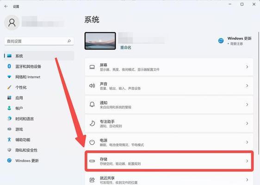The width and height of the screenshot is (260, 185).
Task: Click the drive icon for 存储
Action: tap(92, 161)
